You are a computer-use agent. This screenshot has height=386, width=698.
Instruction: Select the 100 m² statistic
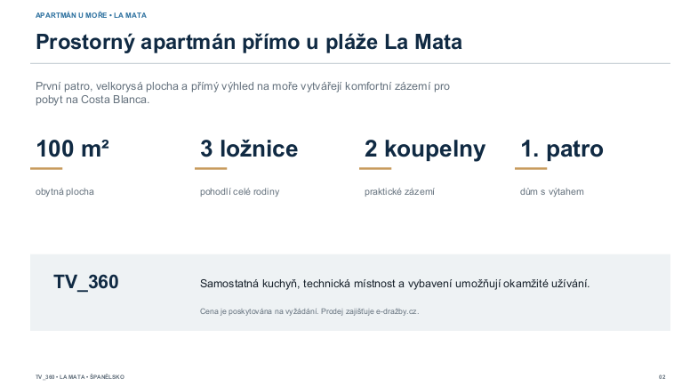[x=72, y=149]
